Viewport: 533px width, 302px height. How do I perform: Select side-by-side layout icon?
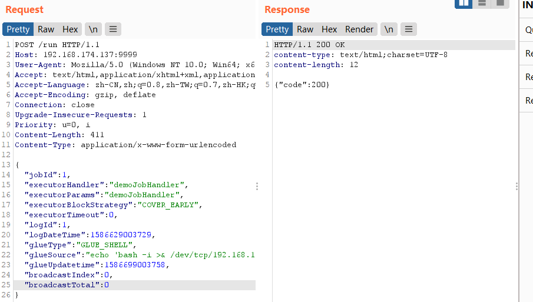click(x=464, y=4)
